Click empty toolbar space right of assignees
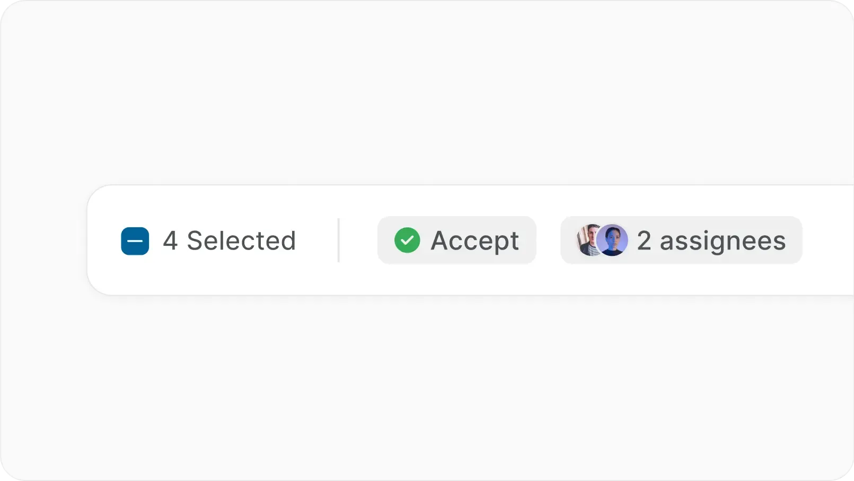854x481 pixels. [x=828, y=240]
